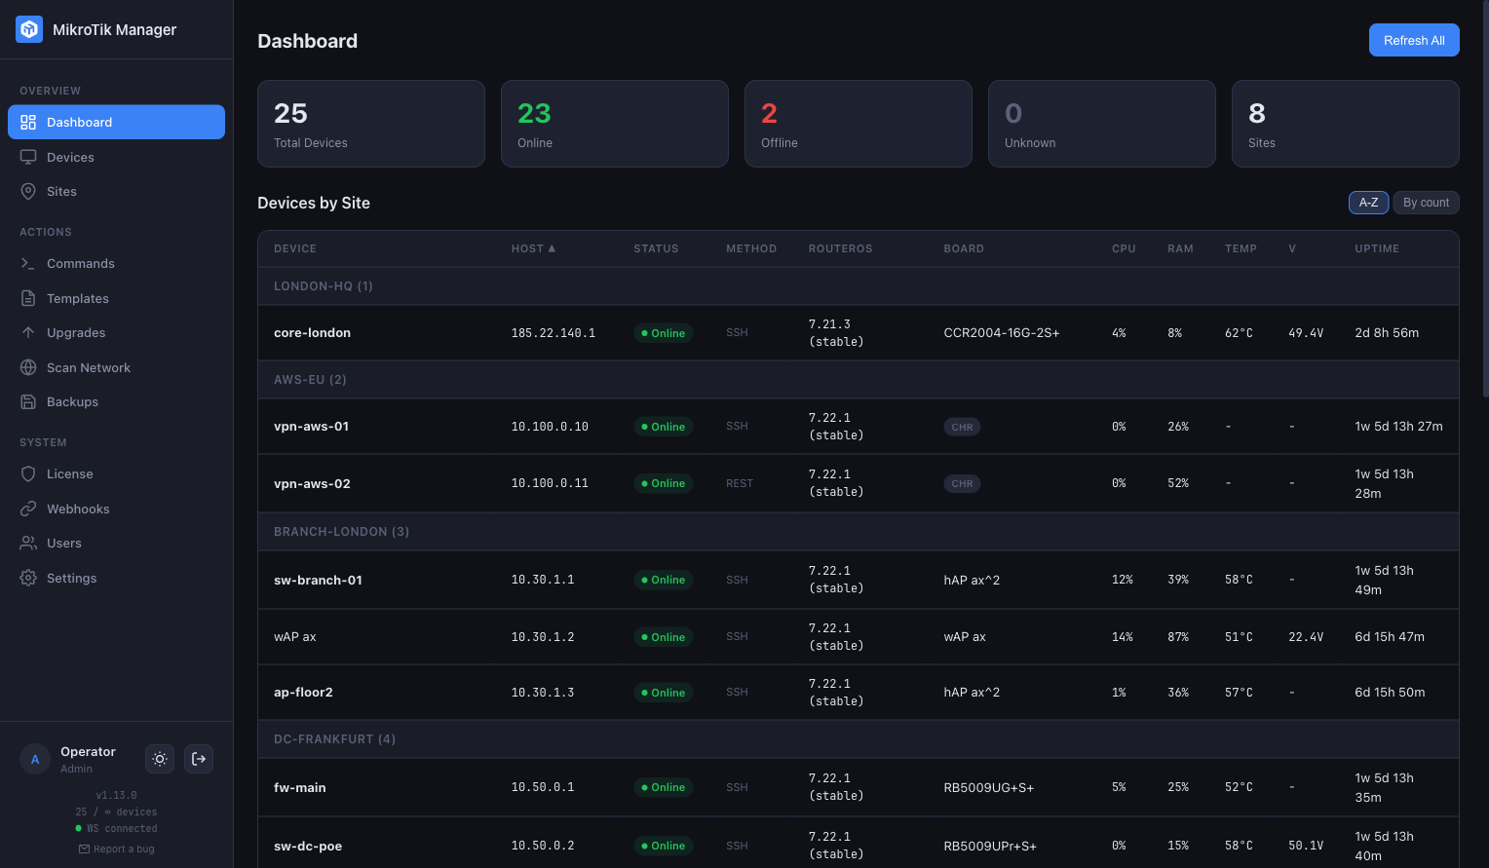
Task: Open the Upgrades section
Action: pos(116,332)
